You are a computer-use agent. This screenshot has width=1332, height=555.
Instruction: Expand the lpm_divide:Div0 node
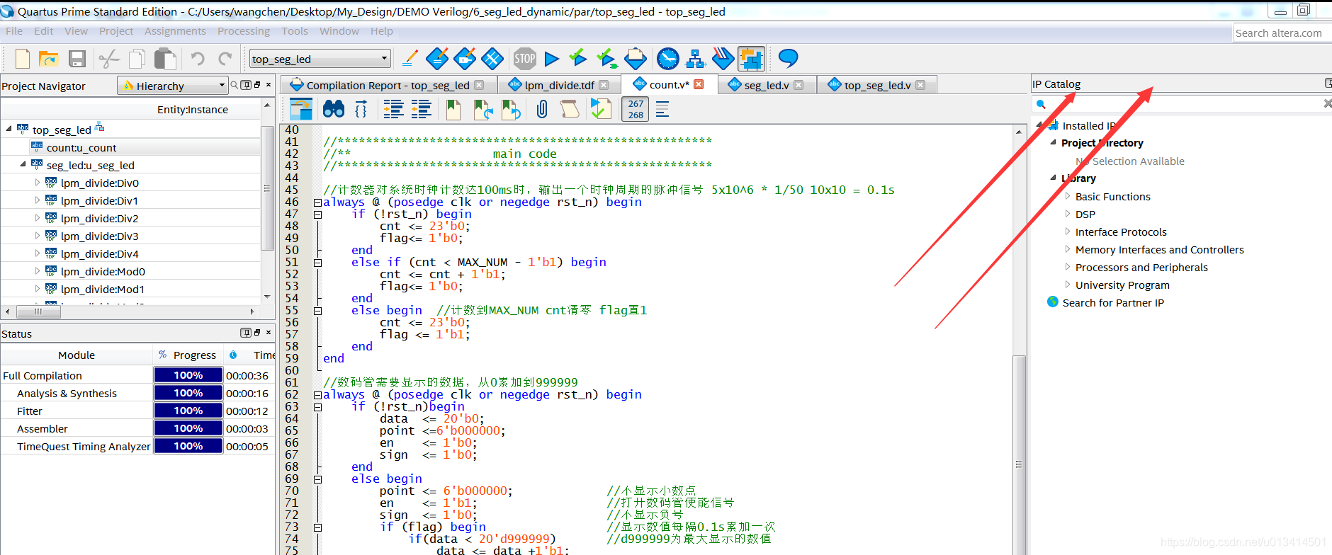(x=38, y=182)
